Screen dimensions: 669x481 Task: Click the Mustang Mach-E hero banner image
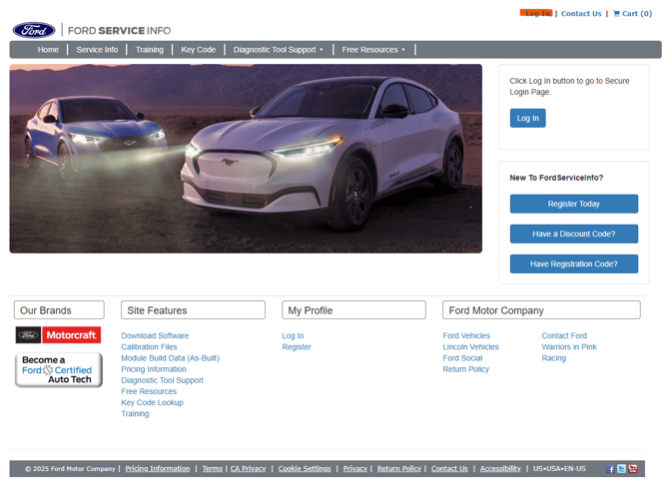(246, 159)
